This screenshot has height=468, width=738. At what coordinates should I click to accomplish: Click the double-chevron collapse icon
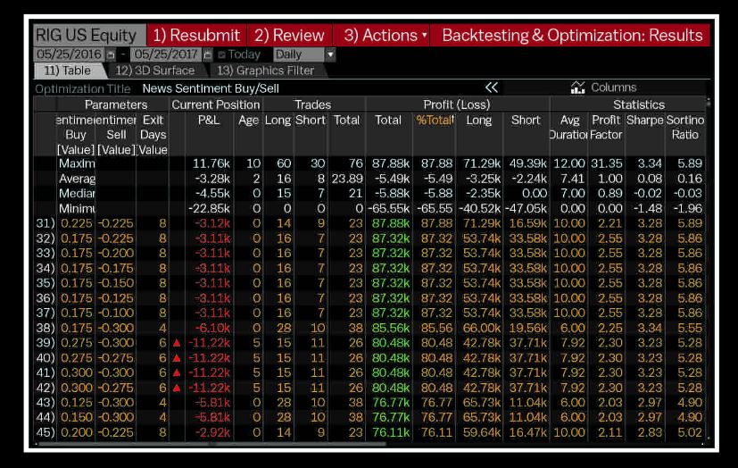(491, 88)
